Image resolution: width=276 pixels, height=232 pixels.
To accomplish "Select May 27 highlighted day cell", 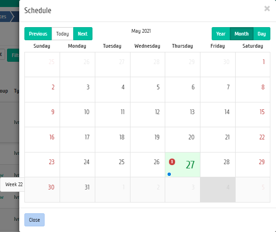I will pos(183,165).
